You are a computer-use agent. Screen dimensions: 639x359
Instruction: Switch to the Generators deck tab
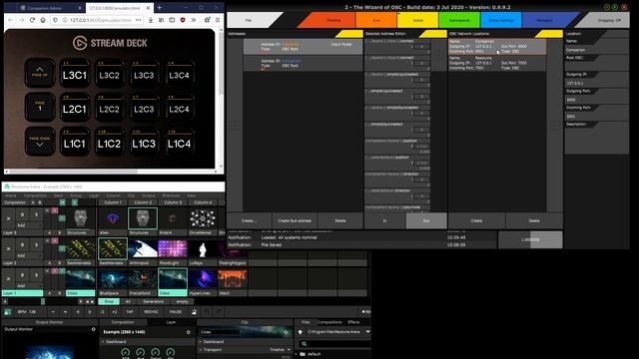(x=153, y=301)
